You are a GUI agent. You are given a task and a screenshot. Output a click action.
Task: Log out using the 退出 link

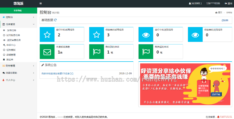click(x=229, y=3)
